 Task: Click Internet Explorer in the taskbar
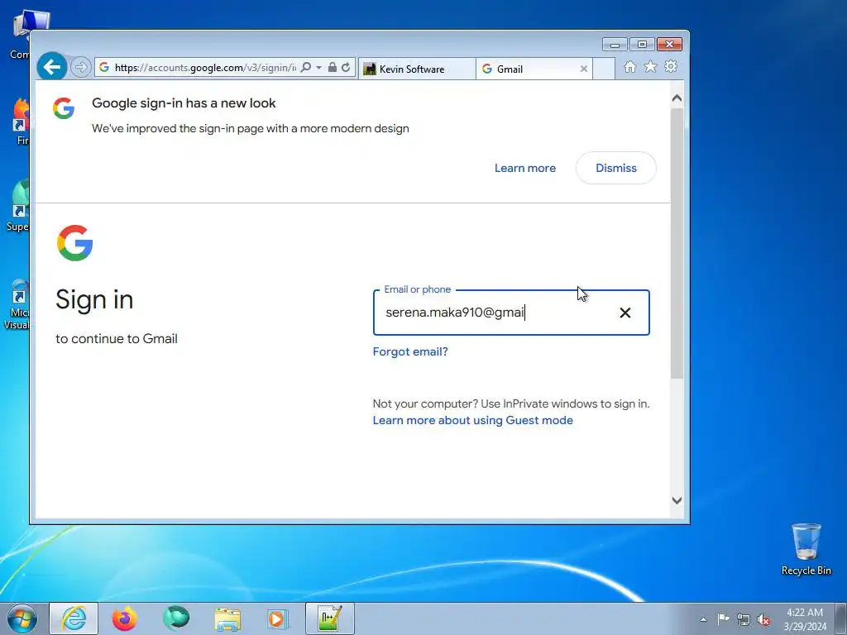click(74, 618)
